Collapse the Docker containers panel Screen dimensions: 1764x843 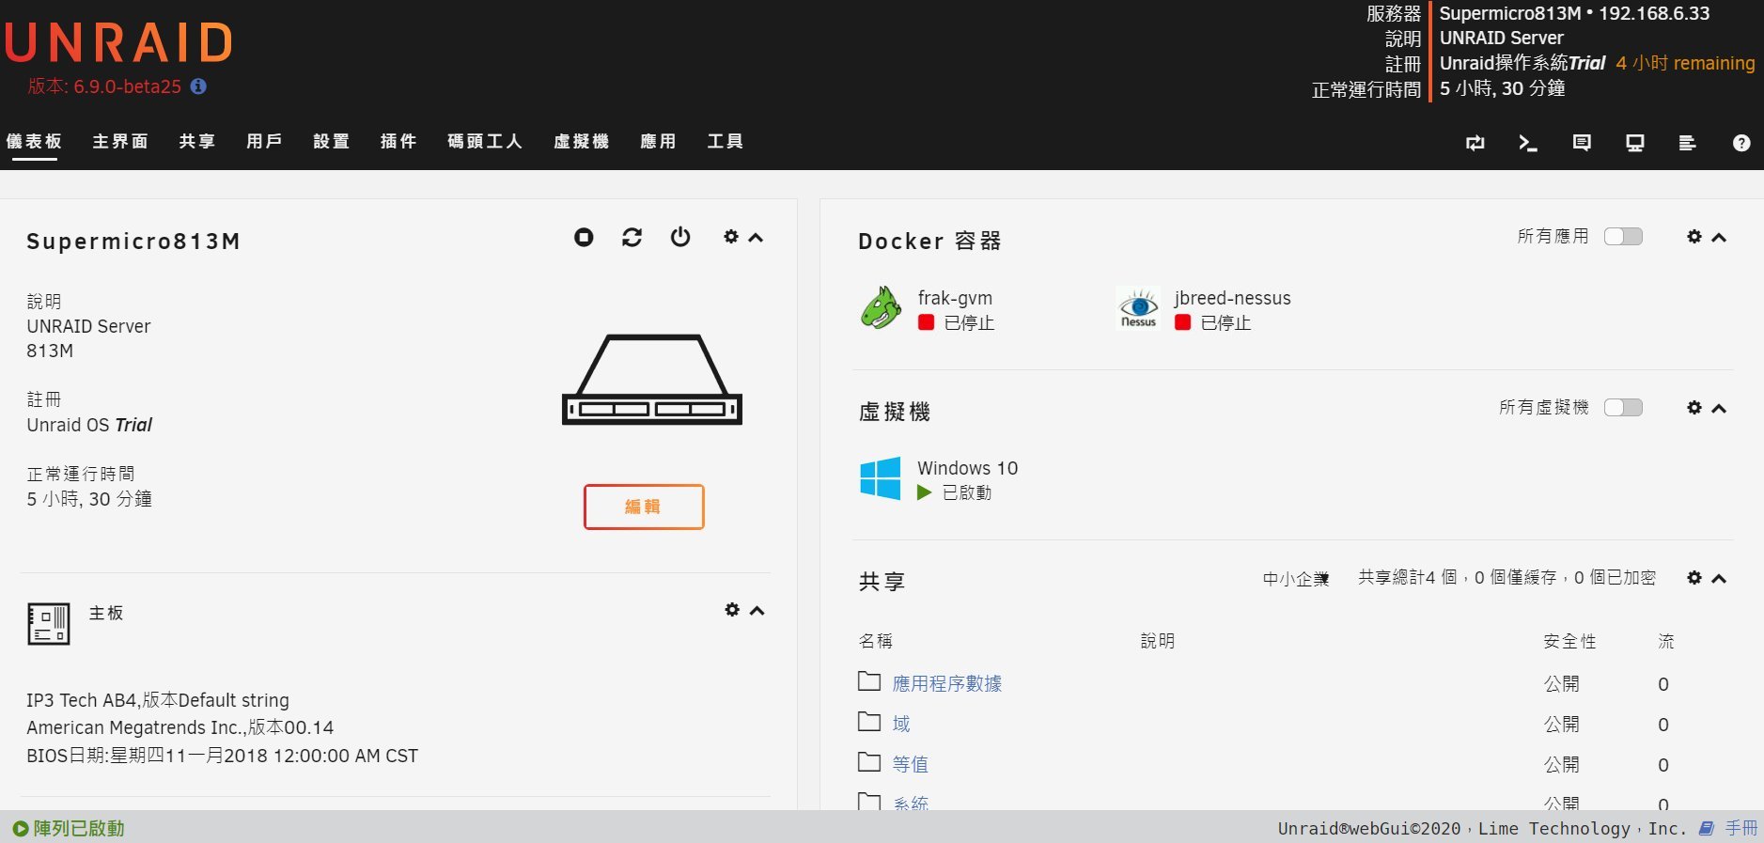tap(1719, 238)
